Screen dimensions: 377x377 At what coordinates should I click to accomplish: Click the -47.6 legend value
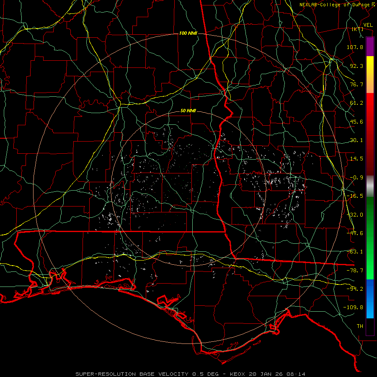click(355, 233)
